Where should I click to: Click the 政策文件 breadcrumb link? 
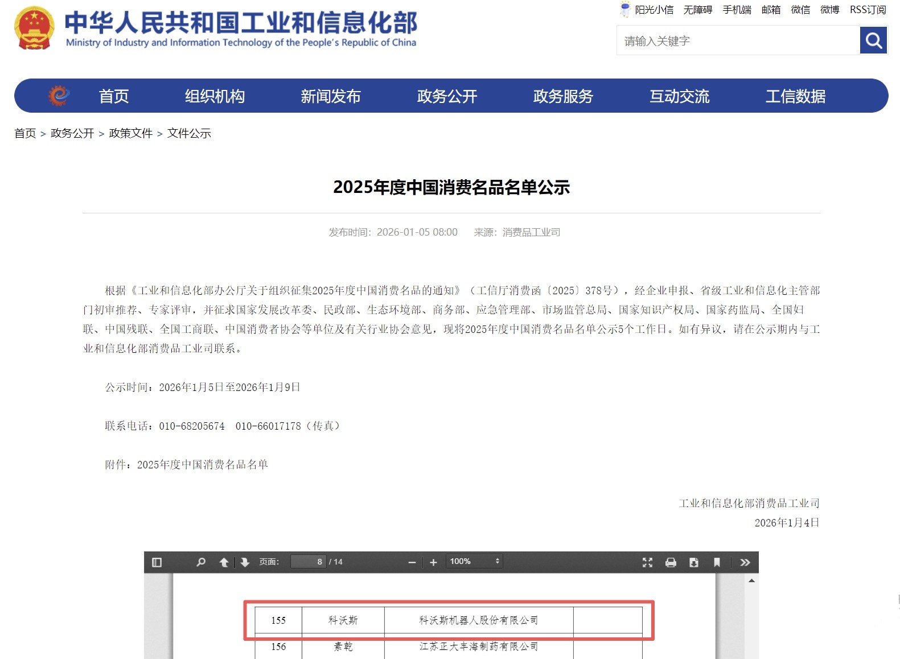coord(131,133)
